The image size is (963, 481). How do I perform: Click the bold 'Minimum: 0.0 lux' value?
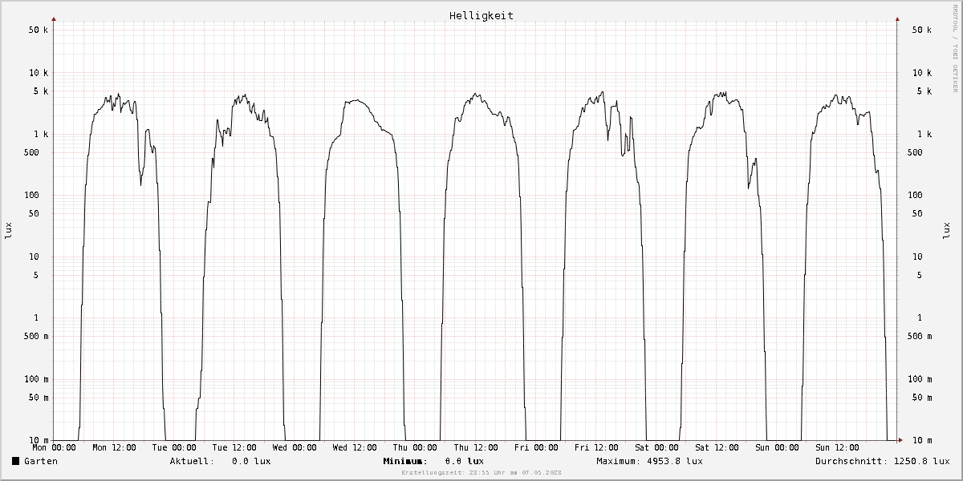coord(433,461)
